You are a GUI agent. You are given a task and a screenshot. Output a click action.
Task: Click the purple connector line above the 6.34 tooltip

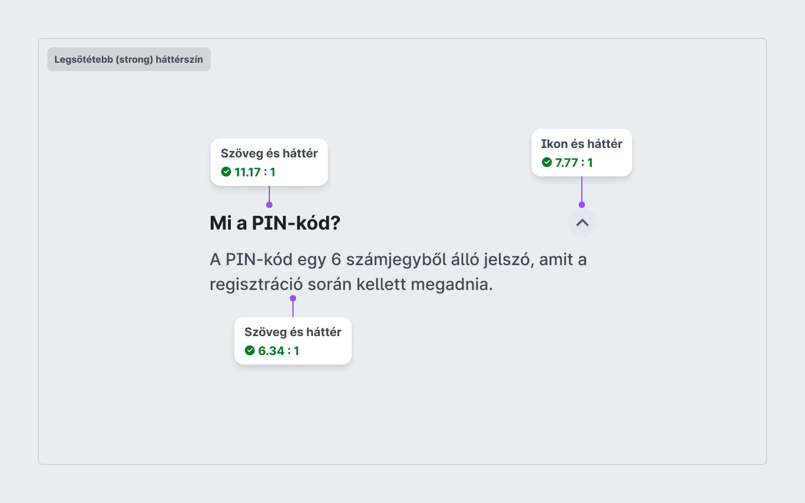[293, 309]
